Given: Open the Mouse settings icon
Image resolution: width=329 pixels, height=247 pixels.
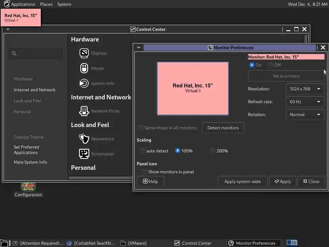Looking at the screenshot, I should click(84, 68).
